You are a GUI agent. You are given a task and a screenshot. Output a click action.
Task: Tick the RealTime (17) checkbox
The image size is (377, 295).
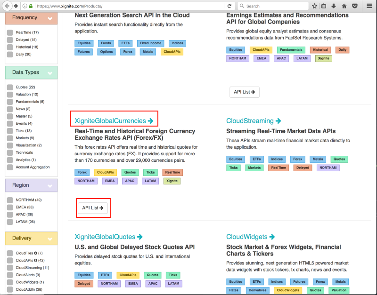click(10, 32)
